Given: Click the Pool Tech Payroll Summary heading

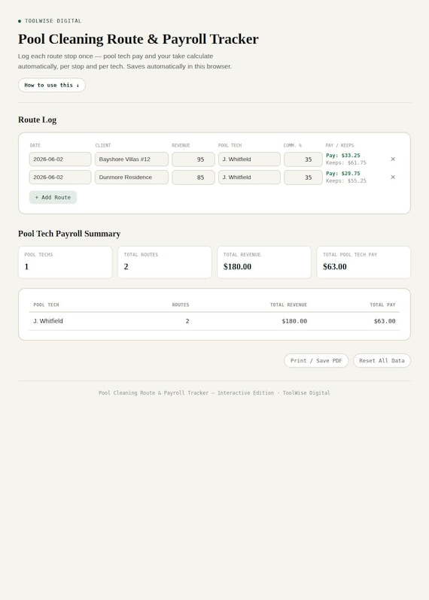Looking at the screenshot, I should point(69,234).
